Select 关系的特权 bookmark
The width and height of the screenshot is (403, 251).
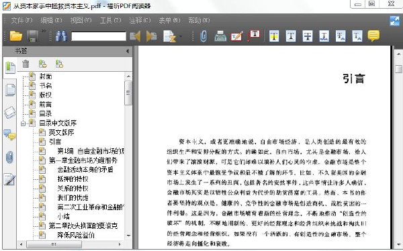[73, 189]
